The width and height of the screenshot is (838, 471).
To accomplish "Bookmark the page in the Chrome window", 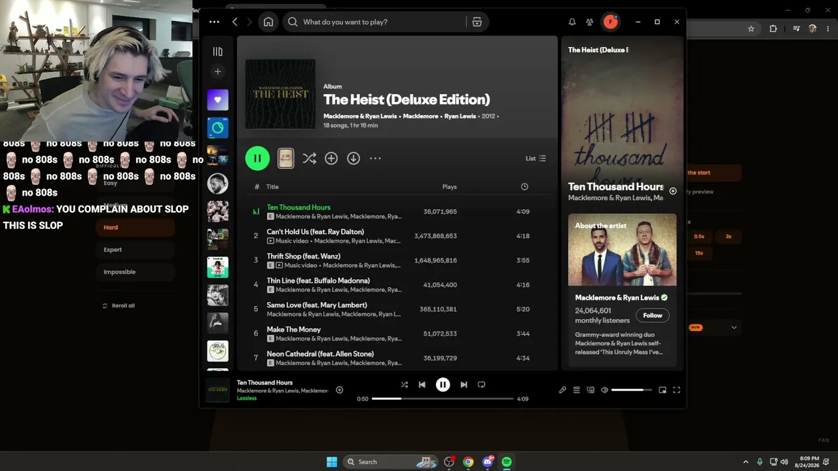I will [x=751, y=29].
